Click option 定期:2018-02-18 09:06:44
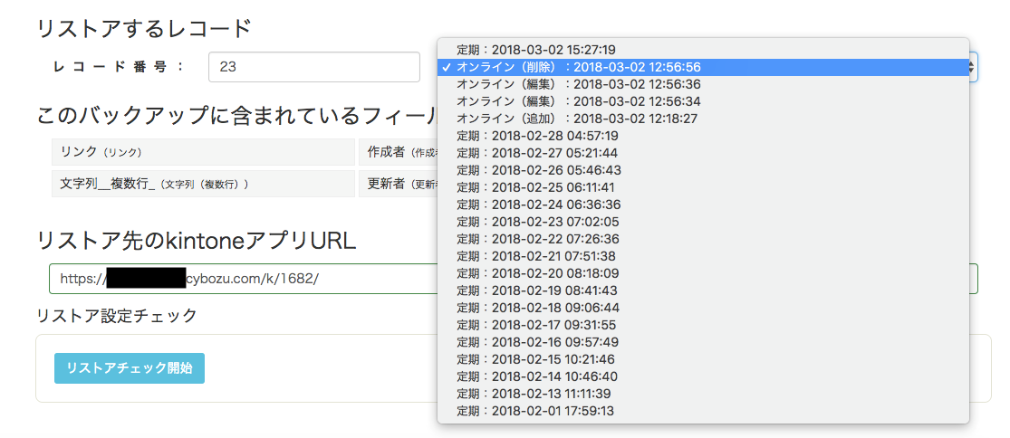 pos(703,308)
